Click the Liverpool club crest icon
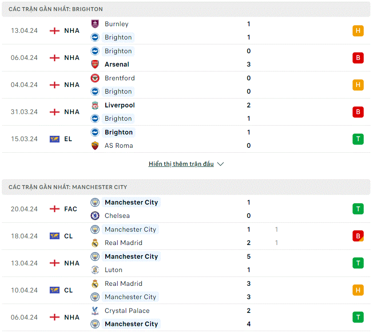 [95, 105]
